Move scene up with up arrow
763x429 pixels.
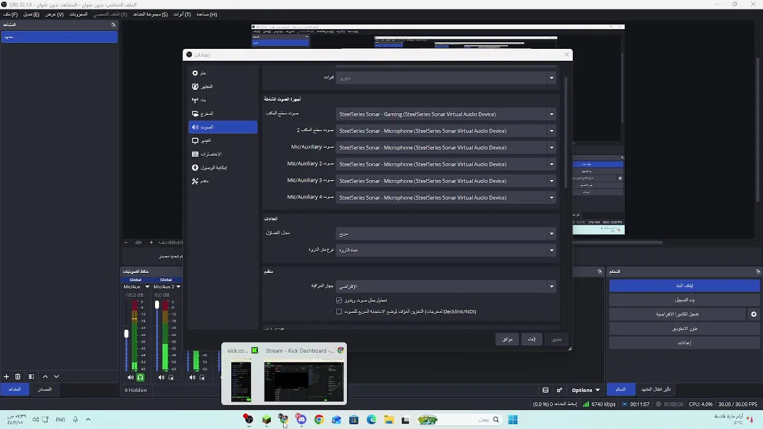point(45,377)
